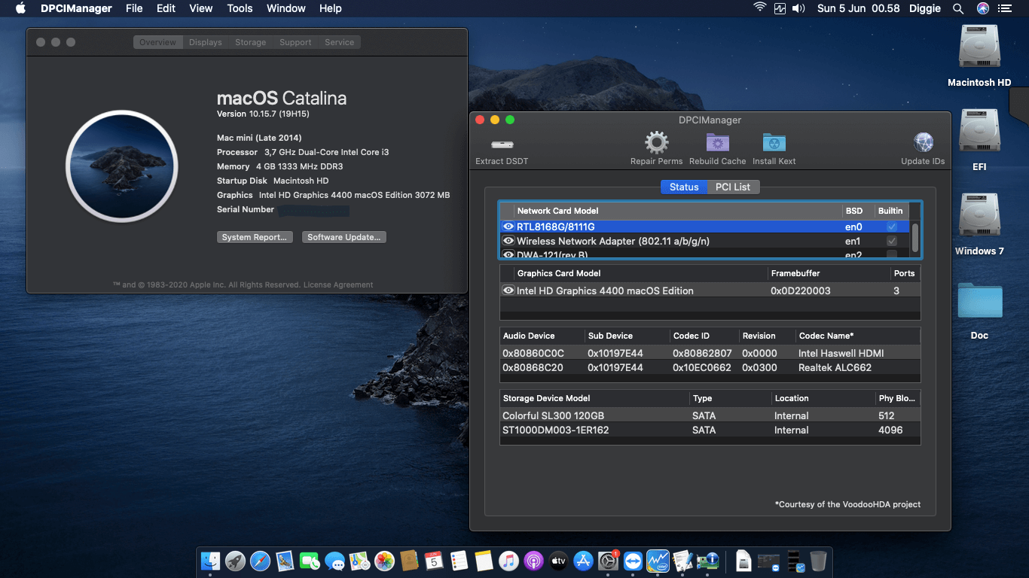Open TeamViewer from the dock
1029x578 pixels.
click(x=633, y=561)
